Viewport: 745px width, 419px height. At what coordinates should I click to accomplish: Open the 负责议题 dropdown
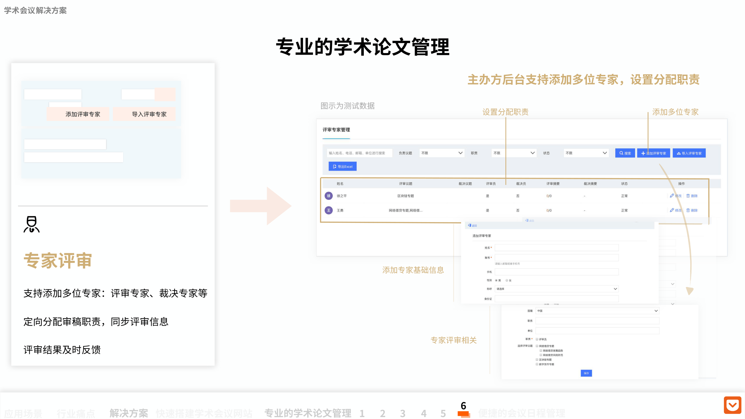[442, 153]
